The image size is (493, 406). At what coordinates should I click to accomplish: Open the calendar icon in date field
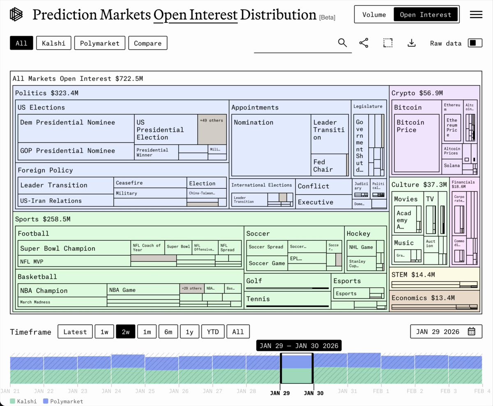coord(472,332)
